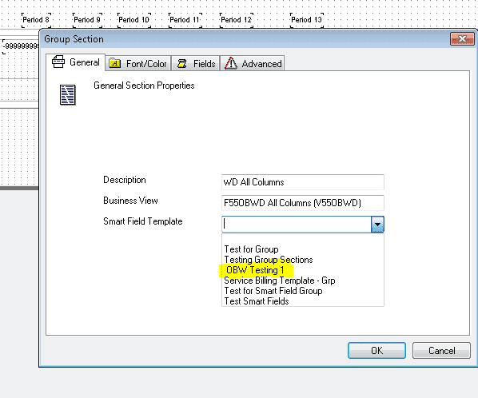
Task: Confirm with the OK button
Action: [376, 351]
